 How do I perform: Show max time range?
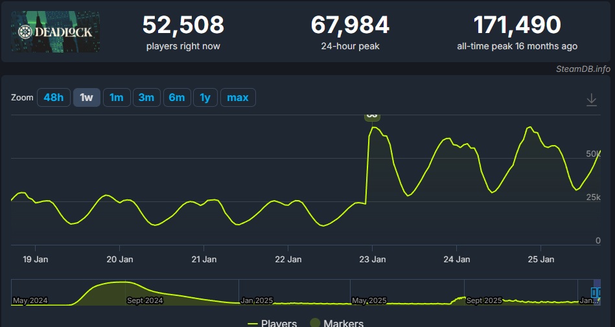click(238, 98)
